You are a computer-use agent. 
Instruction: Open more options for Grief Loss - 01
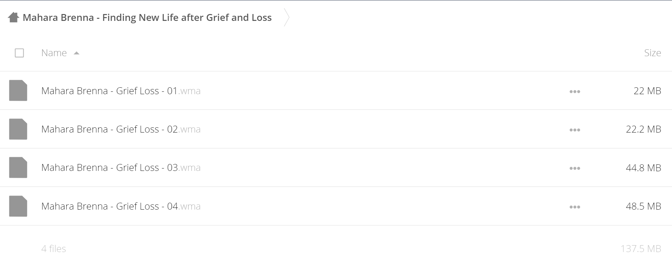click(575, 91)
